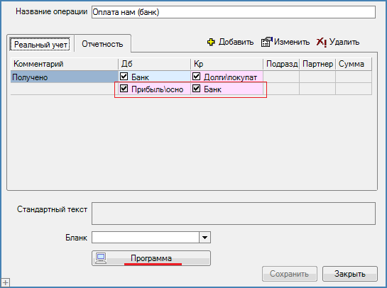The width and height of the screenshot is (387, 288).
Task: Click the Закрыть button
Action: click(350, 274)
